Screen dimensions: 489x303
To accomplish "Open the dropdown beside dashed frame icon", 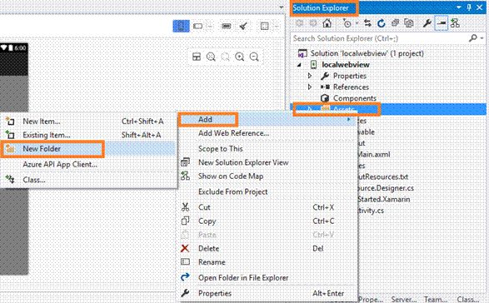I will (277, 26).
